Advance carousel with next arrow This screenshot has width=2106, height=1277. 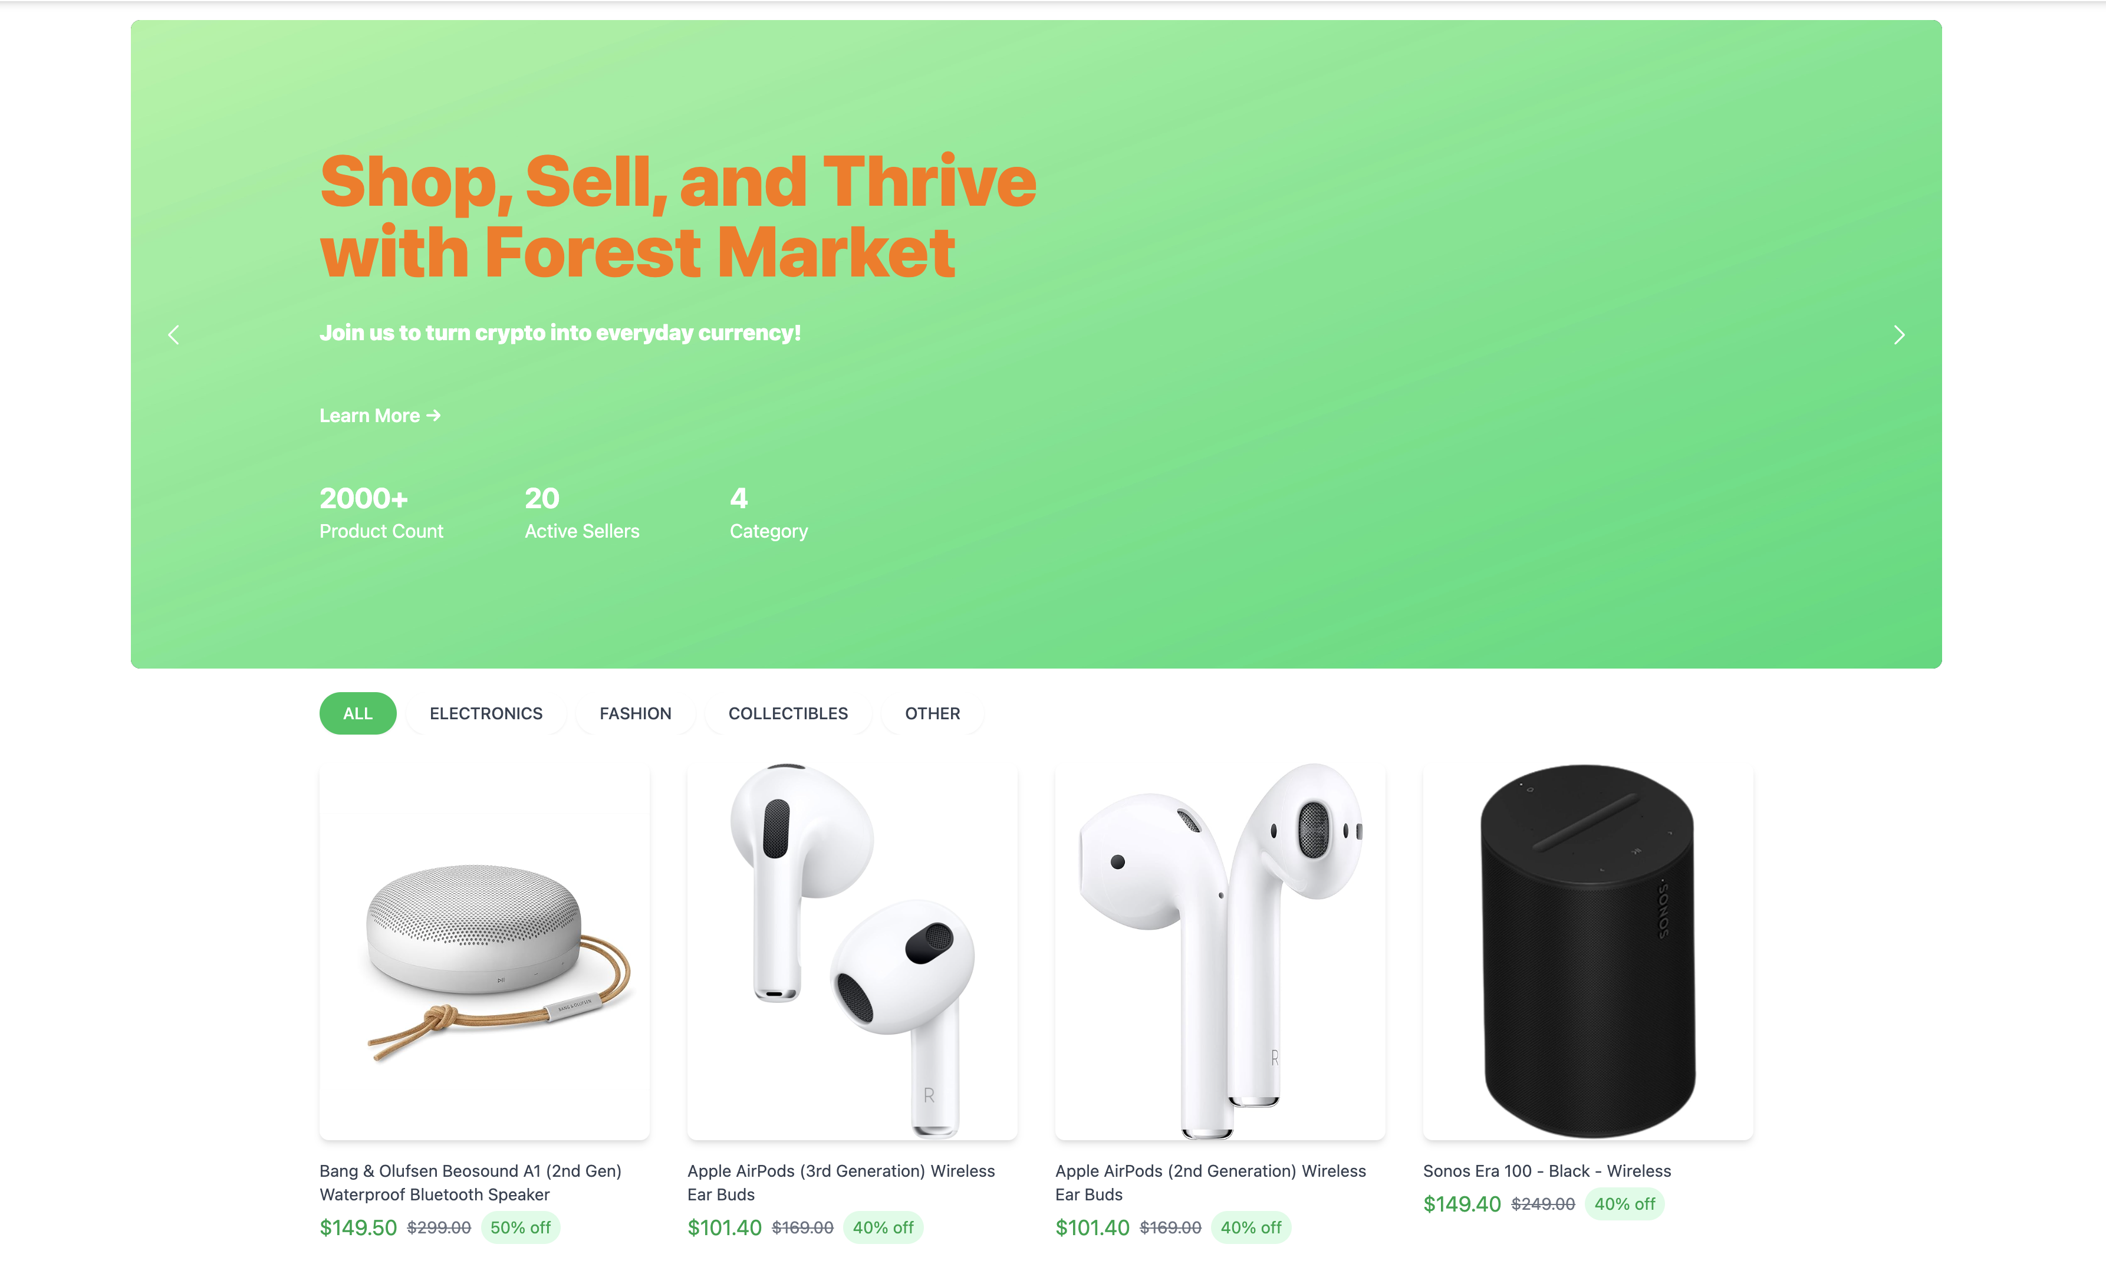(x=1898, y=335)
